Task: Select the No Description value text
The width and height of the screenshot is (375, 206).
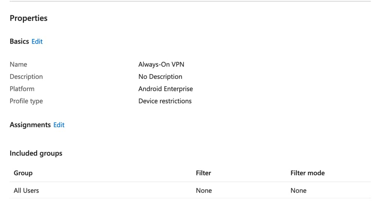Action: (160, 77)
